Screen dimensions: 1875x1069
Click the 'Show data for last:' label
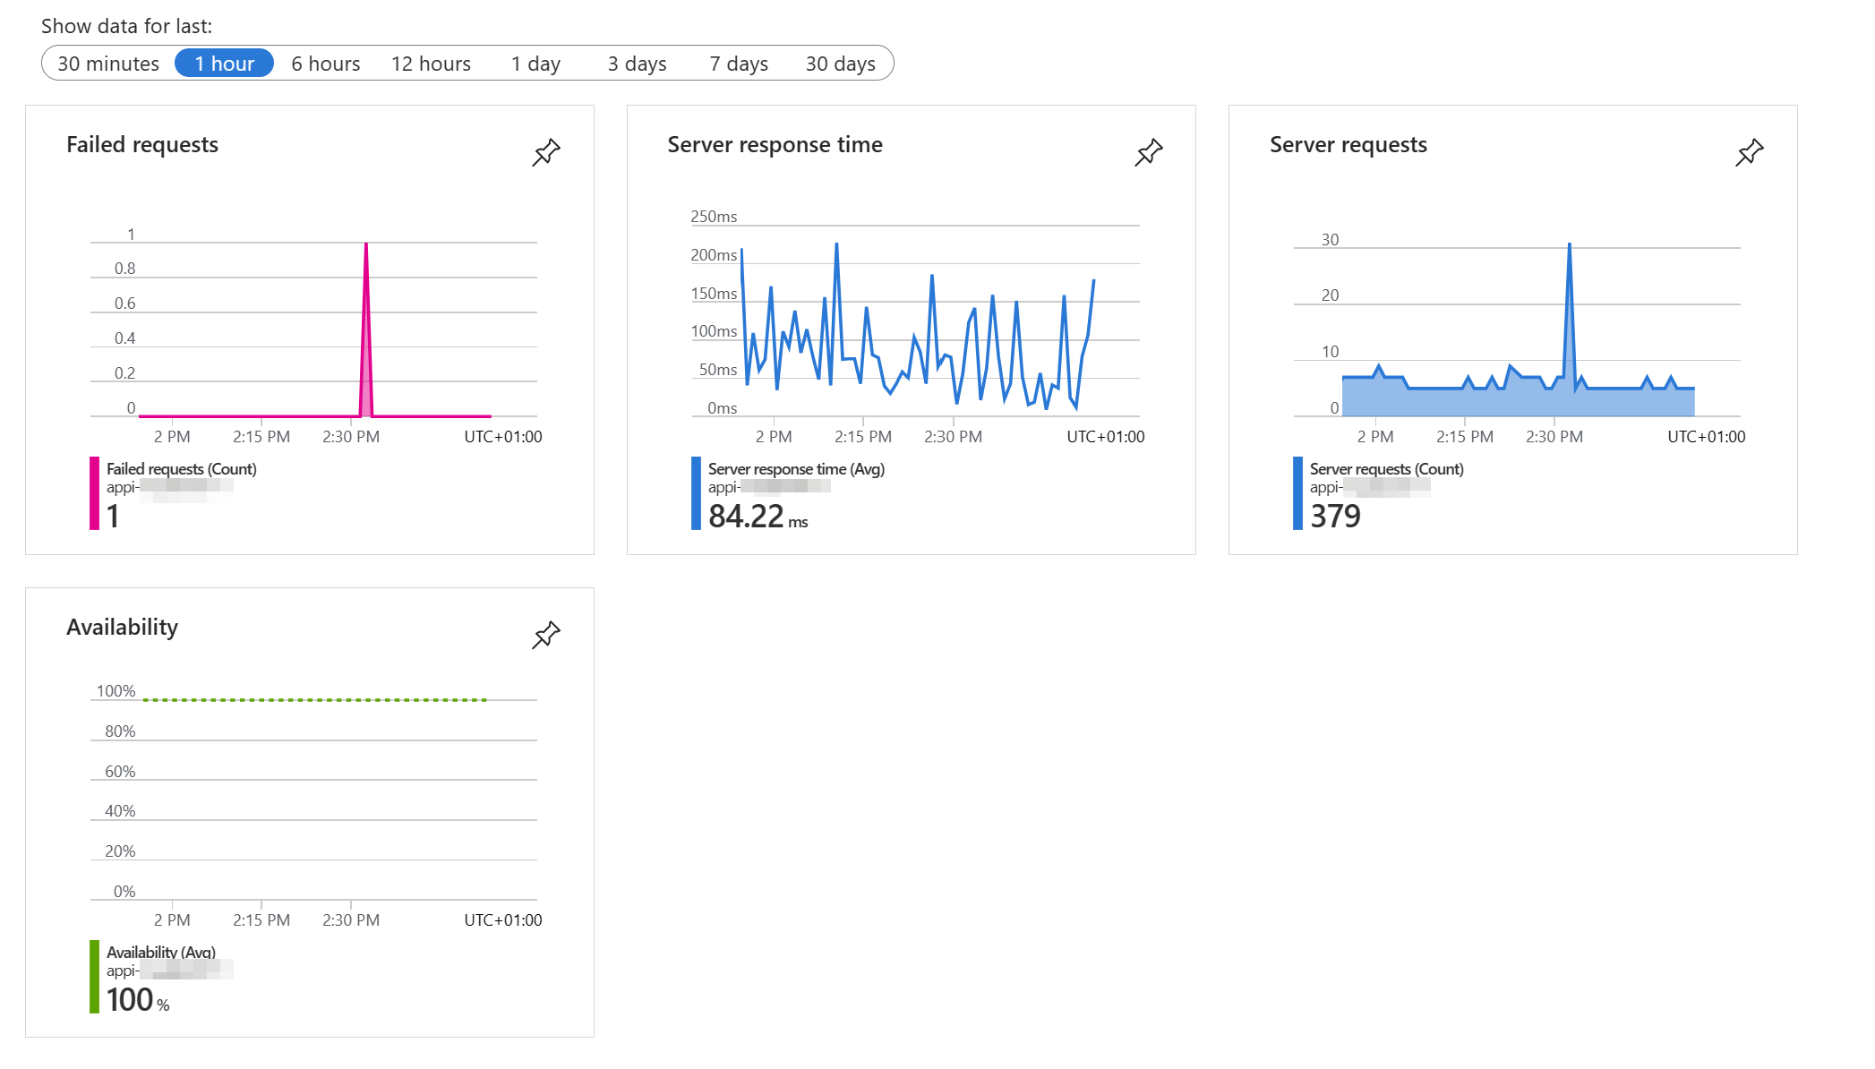coord(126,26)
